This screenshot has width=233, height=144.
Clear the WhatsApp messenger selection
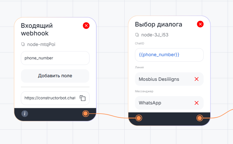[x=197, y=103]
